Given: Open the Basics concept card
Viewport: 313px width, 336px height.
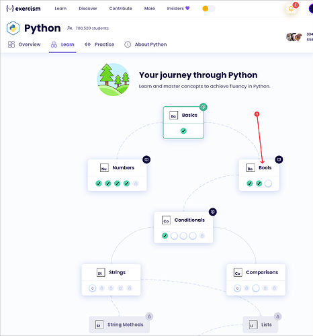Looking at the screenshot, I should 183,122.
